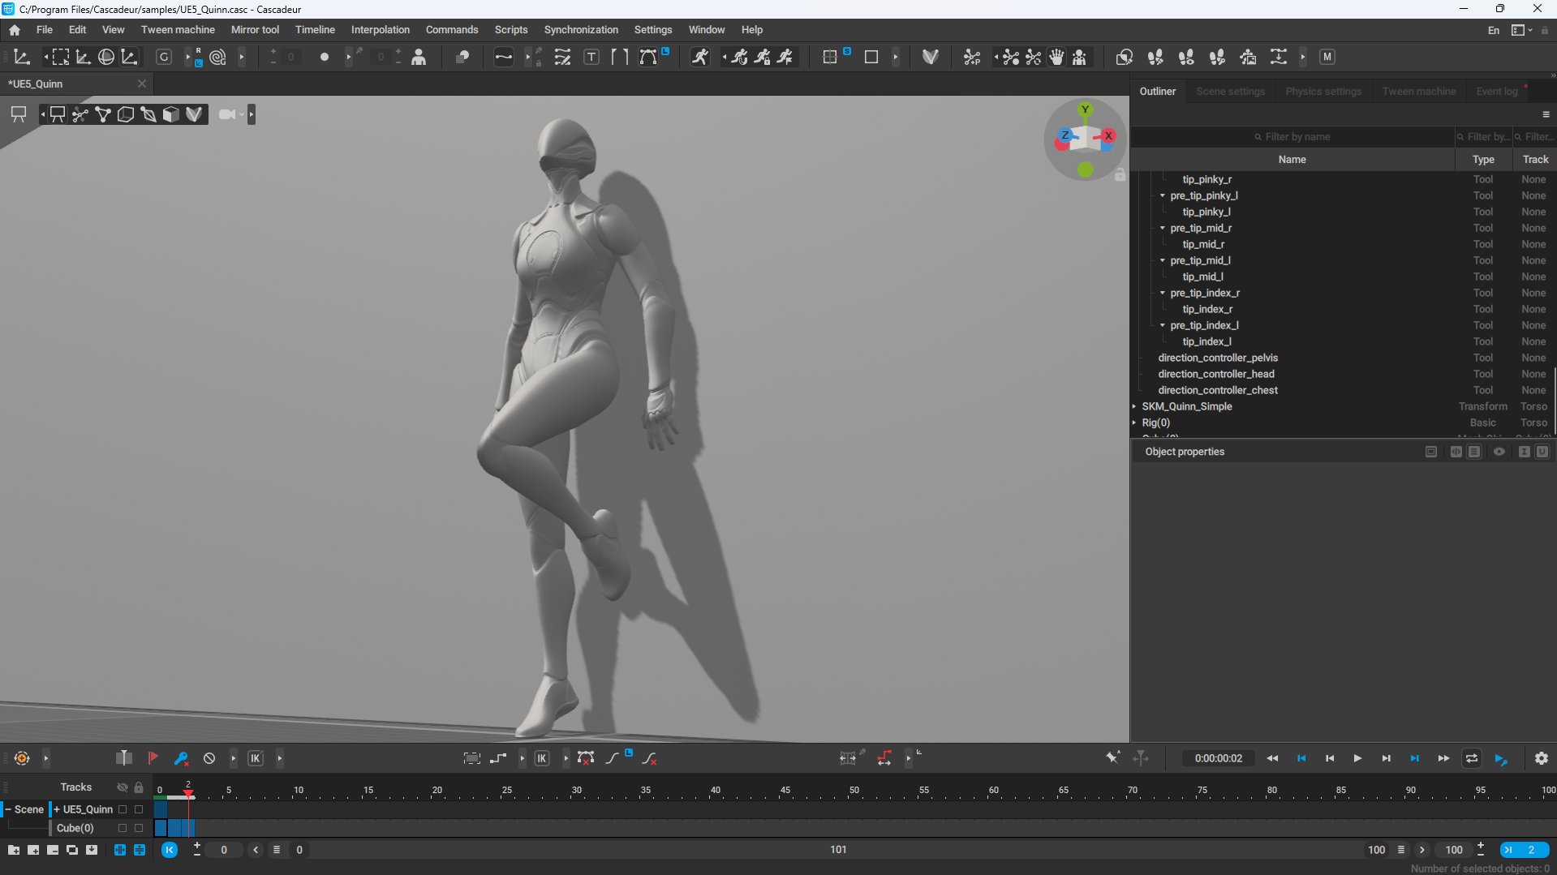Viewport: 1557px width, 875px height.
Task: Click the M button in the top toolbar
Action: pyautogui.click(x=1327, y=57)
